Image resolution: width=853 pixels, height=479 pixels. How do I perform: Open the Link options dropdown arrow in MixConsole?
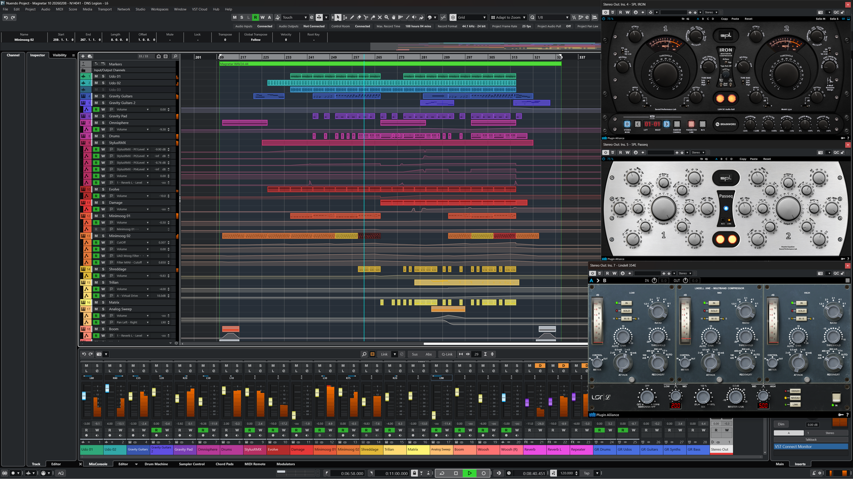[x=395, y=354]
